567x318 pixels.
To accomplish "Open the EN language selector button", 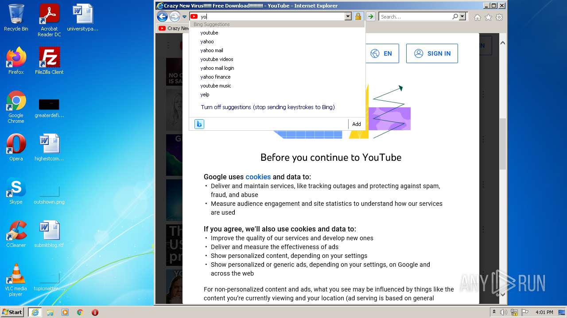I will [382, 53].
